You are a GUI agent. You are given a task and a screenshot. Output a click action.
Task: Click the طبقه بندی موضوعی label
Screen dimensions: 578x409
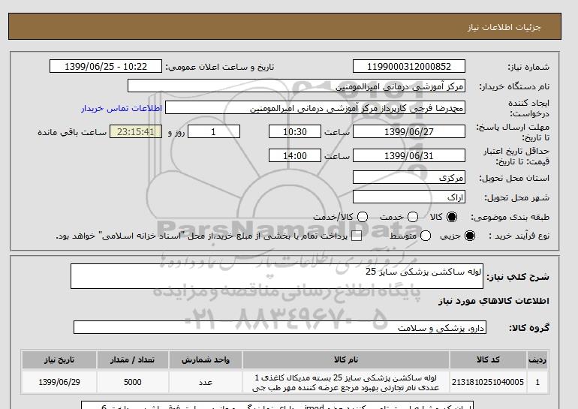point(510,217)
